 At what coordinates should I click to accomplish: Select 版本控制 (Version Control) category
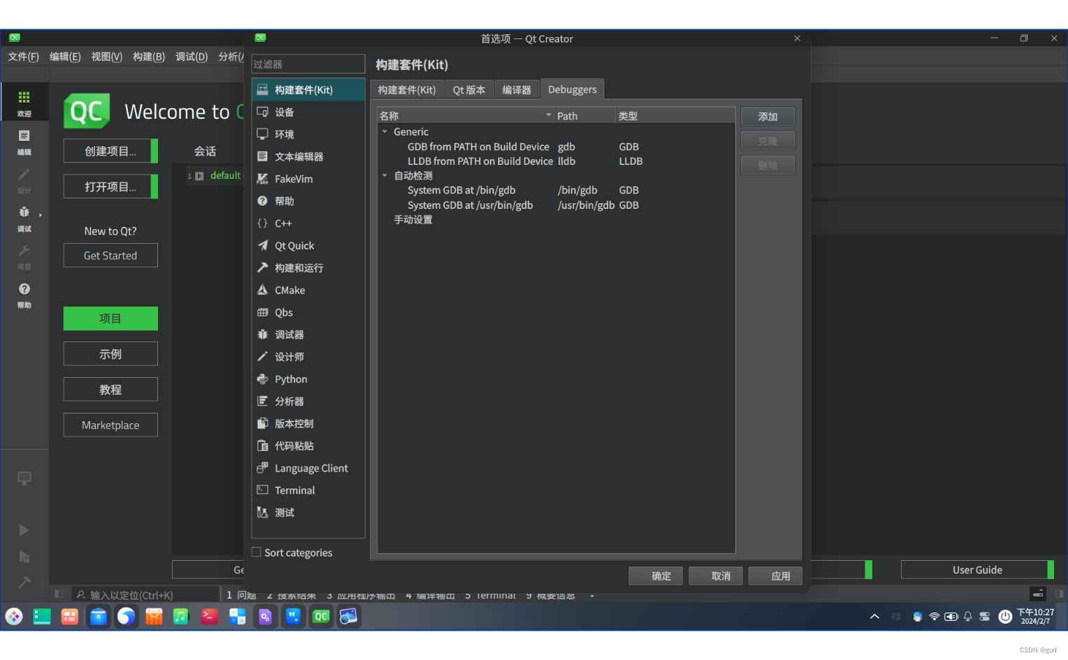point(308,424)
